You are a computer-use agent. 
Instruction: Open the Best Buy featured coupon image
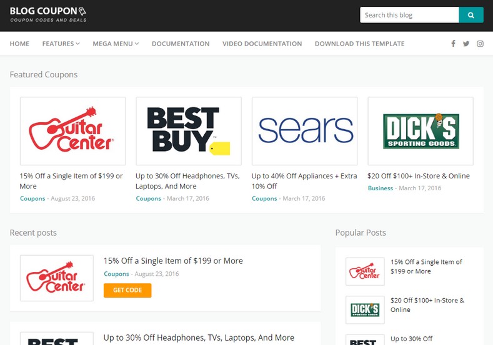click(188, 131)
